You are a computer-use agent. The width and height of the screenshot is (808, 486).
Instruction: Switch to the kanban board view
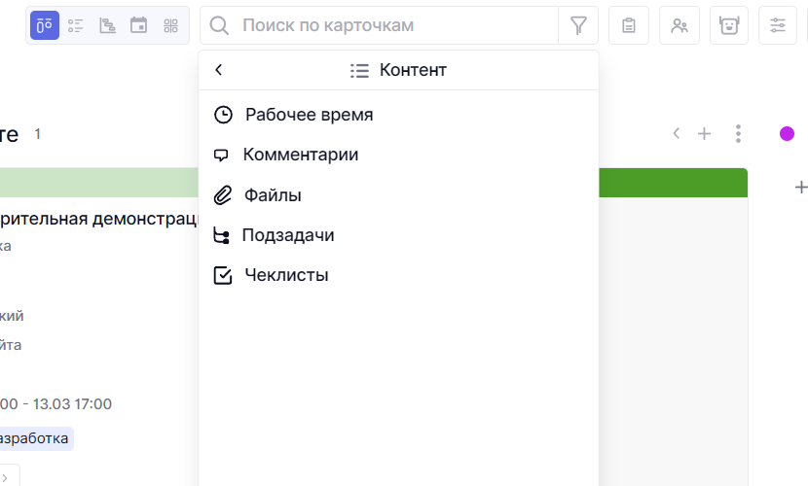pos(45,25)
